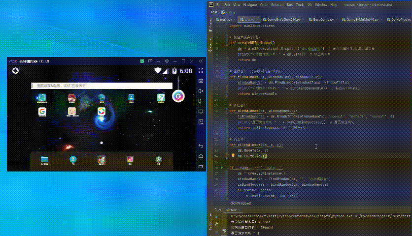The image size is (412, 236).
Task: Collapse Nox sidebar with double-chevron icon
Action: point(201,61)
